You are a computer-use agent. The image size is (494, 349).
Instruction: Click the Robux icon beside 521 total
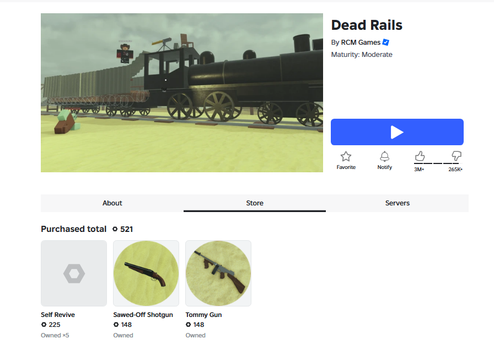115,229
